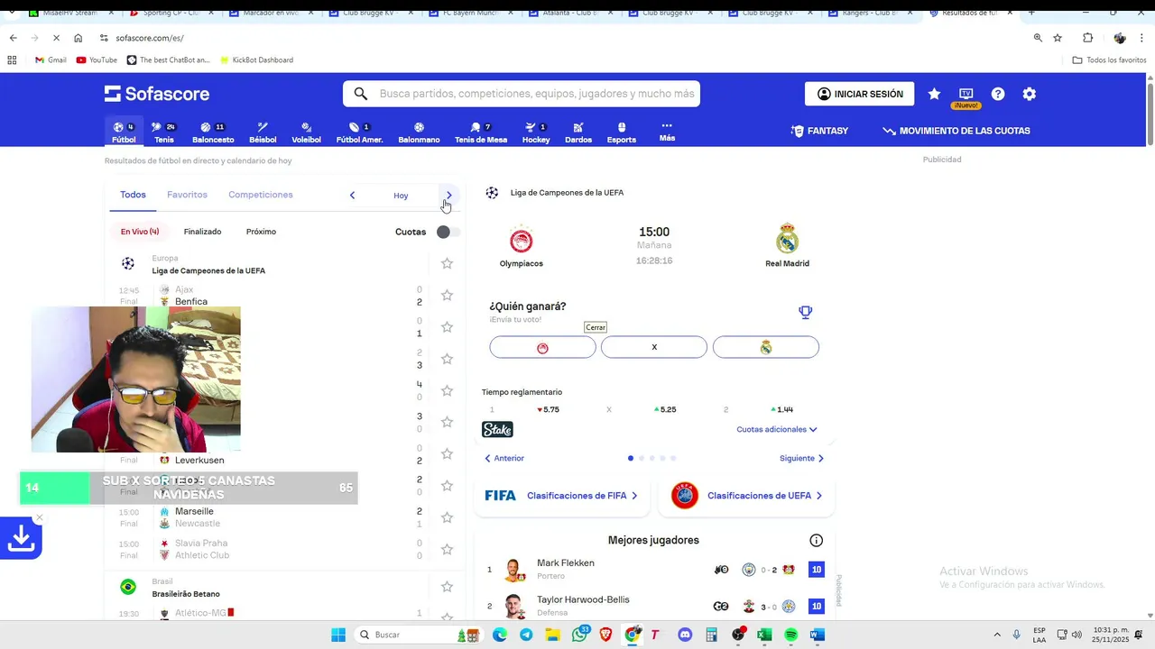Open FANTASY section
Image resolution: width=1155 pixels, height=649 pixels.
click(x=819, y=131)
